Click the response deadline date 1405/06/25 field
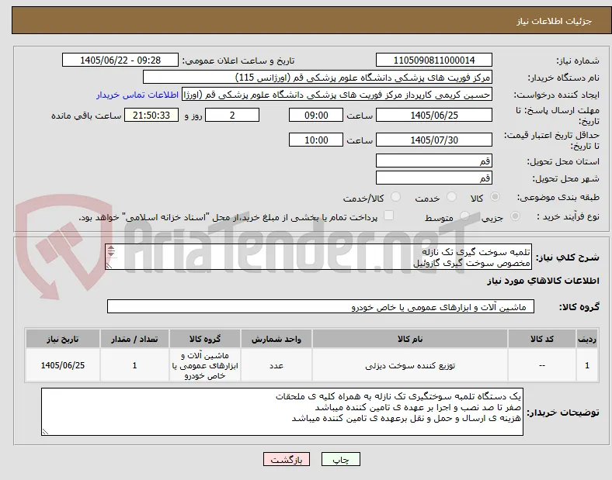The width and height of the screenshot is (612, 480). coord(433,115)
